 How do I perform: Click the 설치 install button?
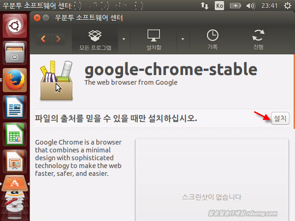pyautogui.click(x=280, y=118)
